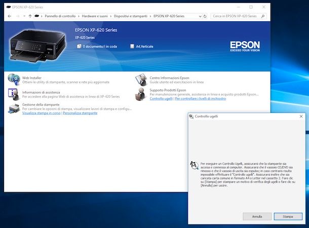Maximize the EPSON XP-620 Series window
This screenshot has width=309, height=228.
pos(251,7)
